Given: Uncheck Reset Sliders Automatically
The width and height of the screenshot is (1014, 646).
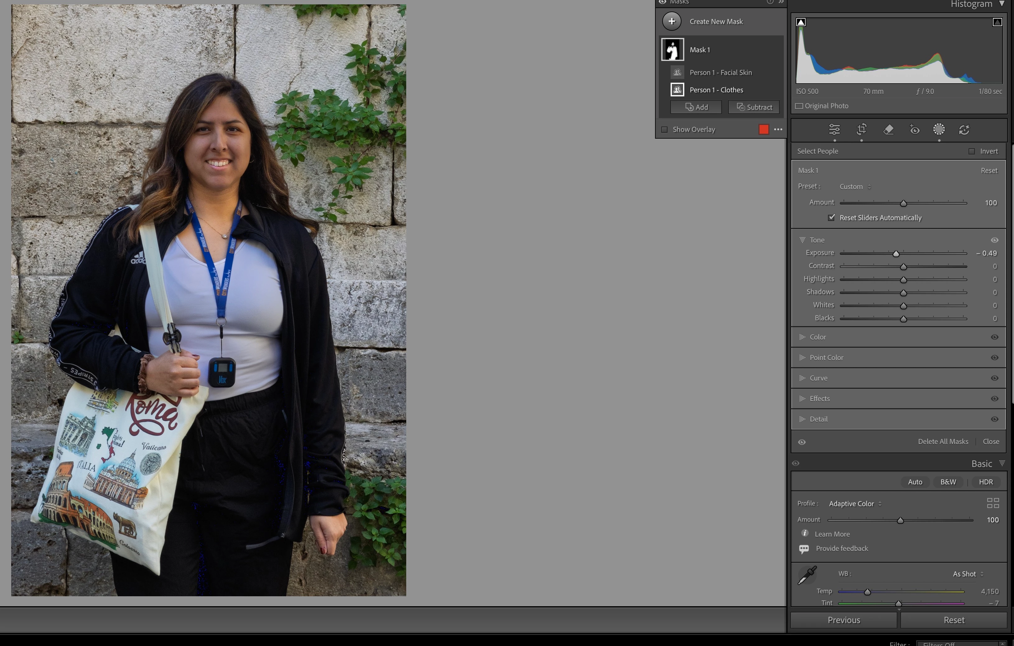Looking at the screenshot, I should pos(831,218).
